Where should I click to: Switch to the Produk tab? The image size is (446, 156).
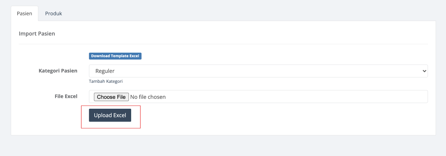pos(54,14)
